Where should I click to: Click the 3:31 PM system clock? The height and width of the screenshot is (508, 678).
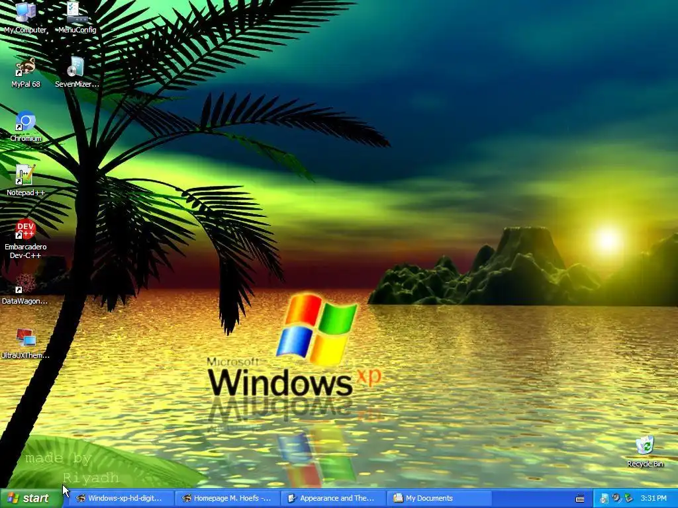coord(654,499)
